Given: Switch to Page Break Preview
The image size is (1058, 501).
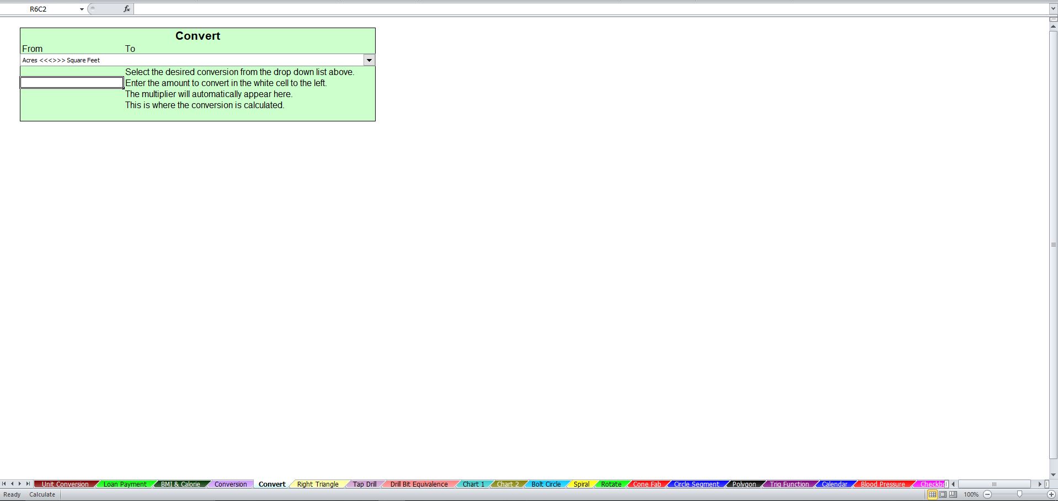Looking at the screenshot, I should tap(953, 494).
